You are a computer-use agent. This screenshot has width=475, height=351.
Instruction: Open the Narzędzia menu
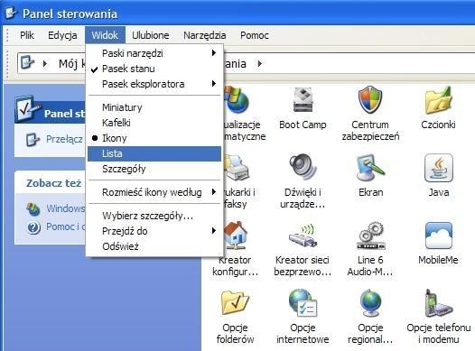pyautogui.click(x=205, y=35)
